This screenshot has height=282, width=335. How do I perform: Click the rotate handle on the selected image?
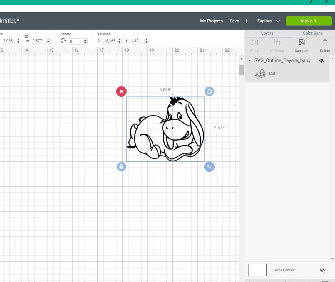[209, 92]
